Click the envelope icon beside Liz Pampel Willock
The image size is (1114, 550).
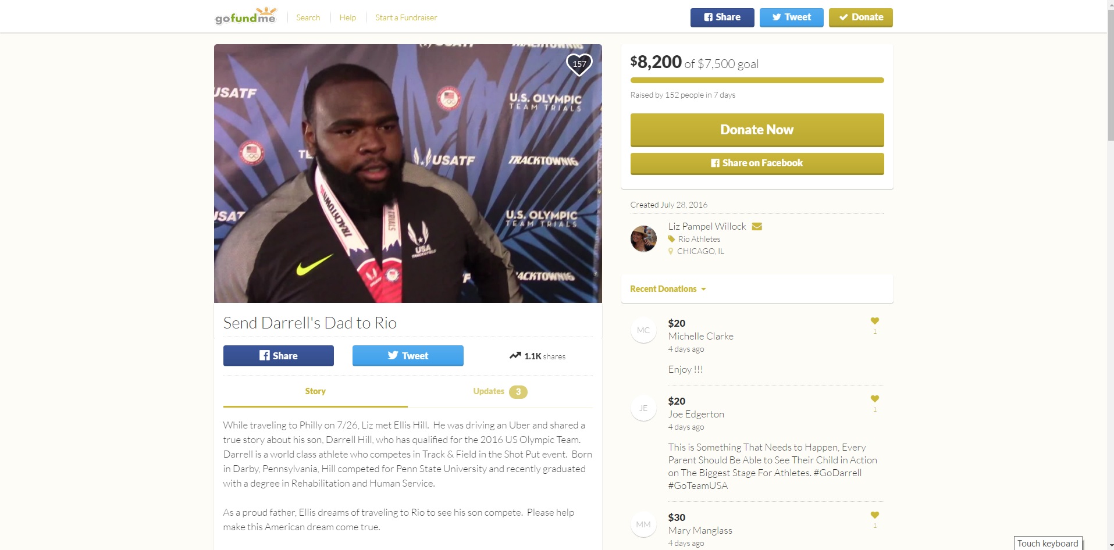(757, 226)
